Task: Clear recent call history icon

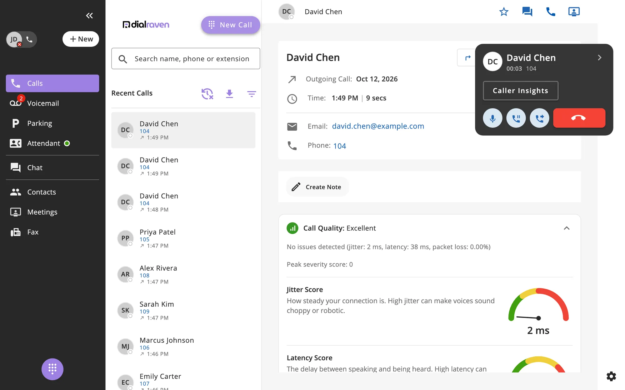Action: (207, 94)
